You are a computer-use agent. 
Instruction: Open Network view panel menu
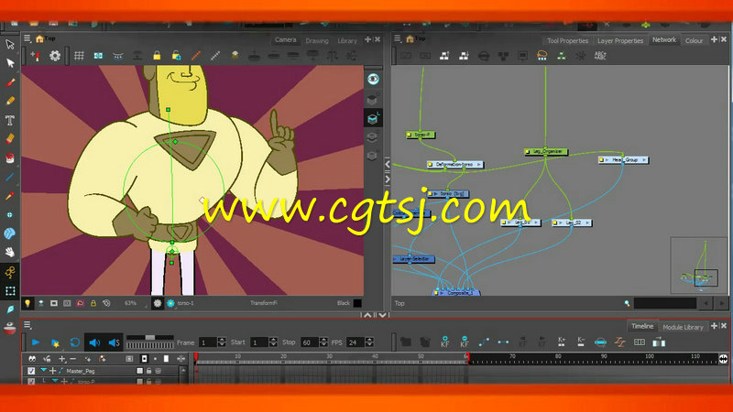click(398, 38)
